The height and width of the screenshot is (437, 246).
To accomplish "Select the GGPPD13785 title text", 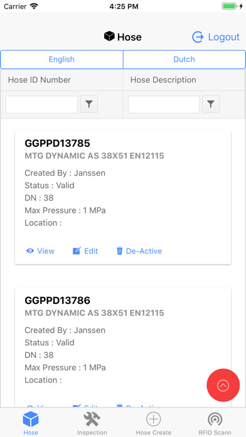I will [x=57, y=143].
